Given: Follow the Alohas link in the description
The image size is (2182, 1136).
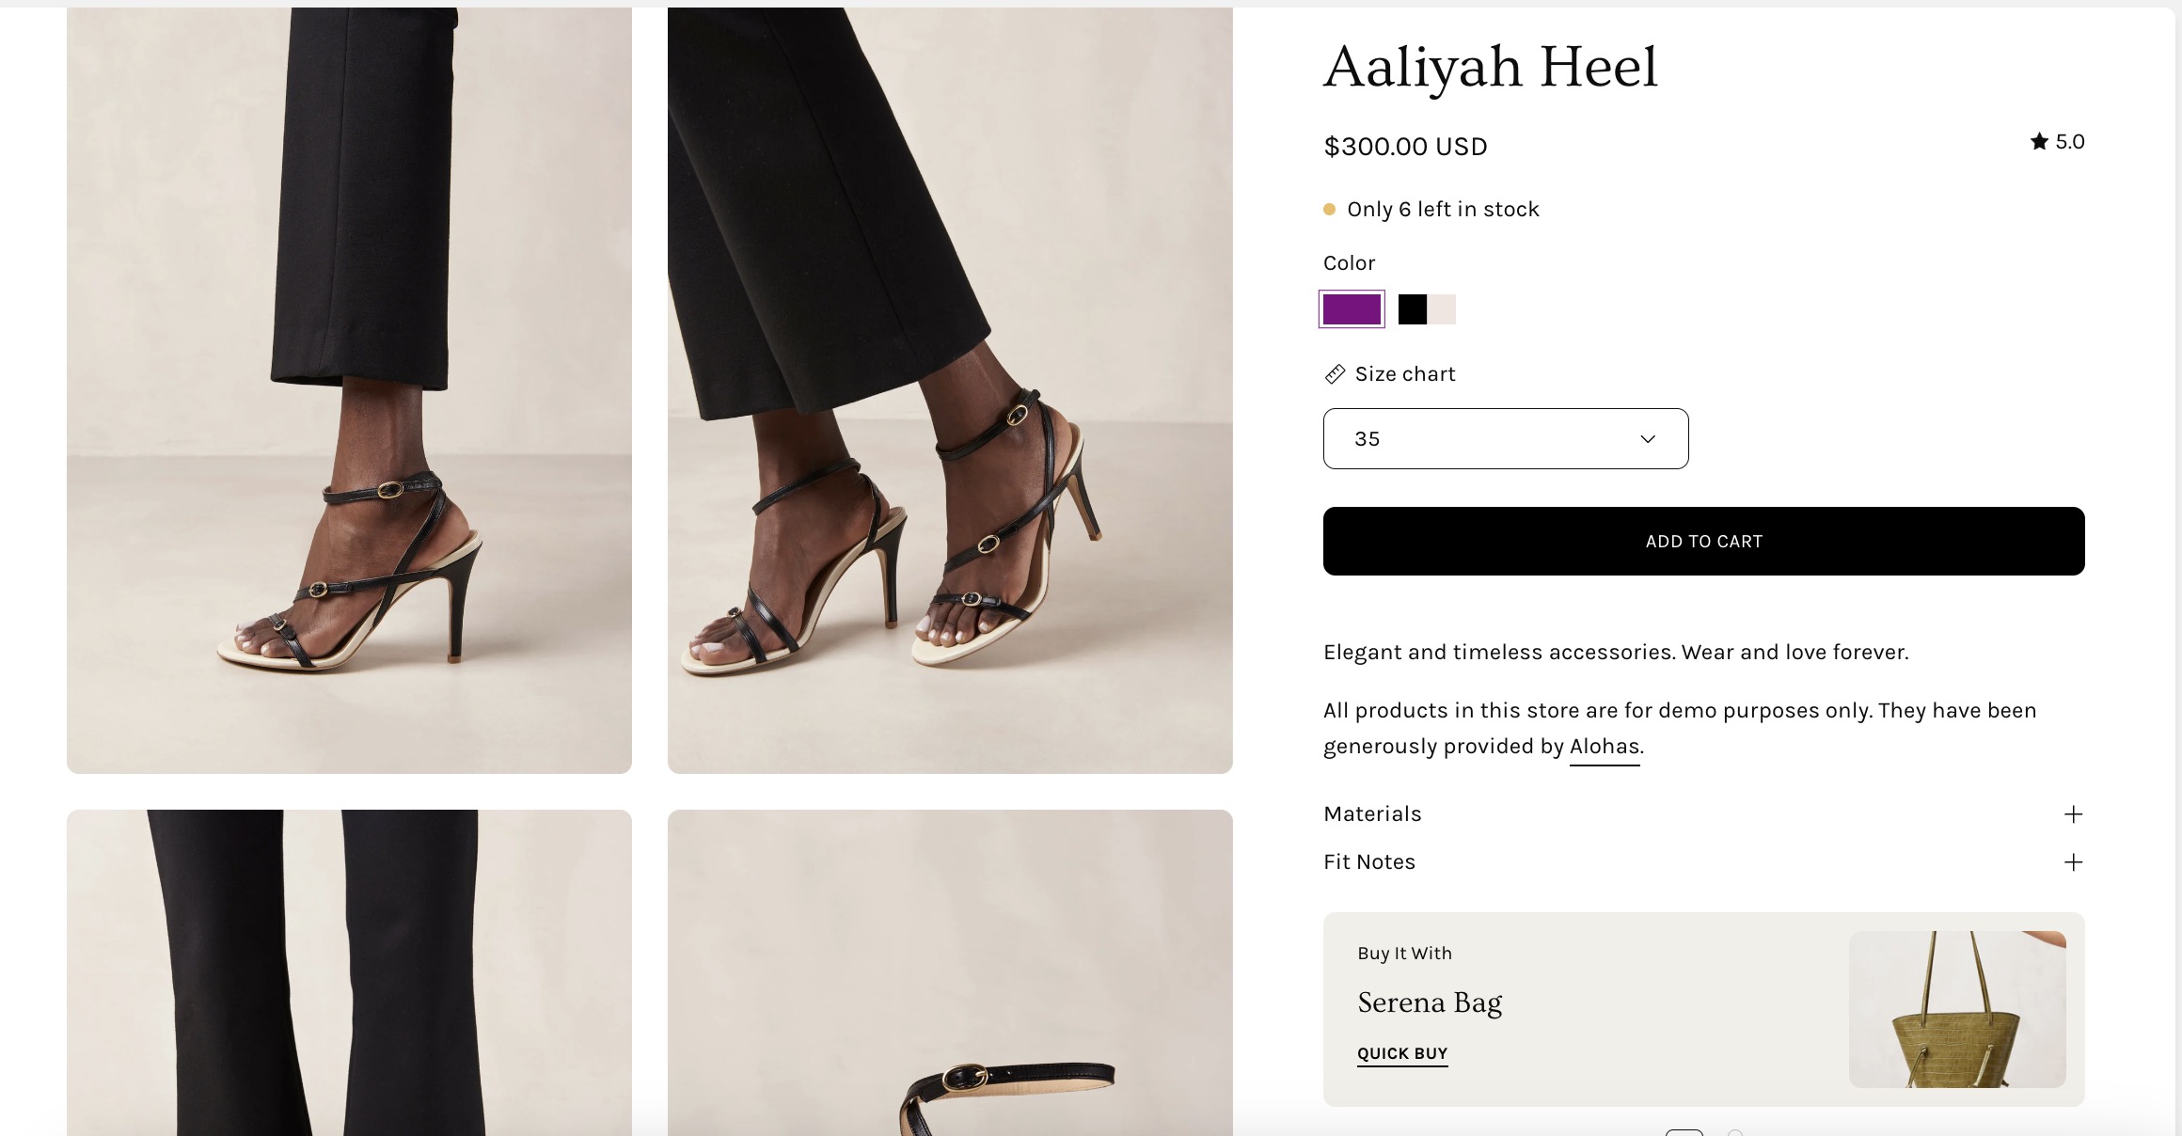Looking at the screenshot, I should (x=1604, y=747).
